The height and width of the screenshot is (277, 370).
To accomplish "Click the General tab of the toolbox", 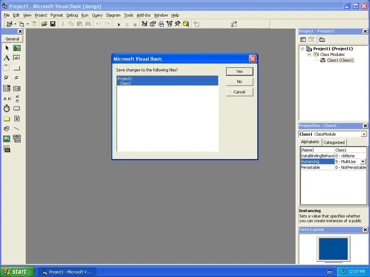I will (12, 39).
